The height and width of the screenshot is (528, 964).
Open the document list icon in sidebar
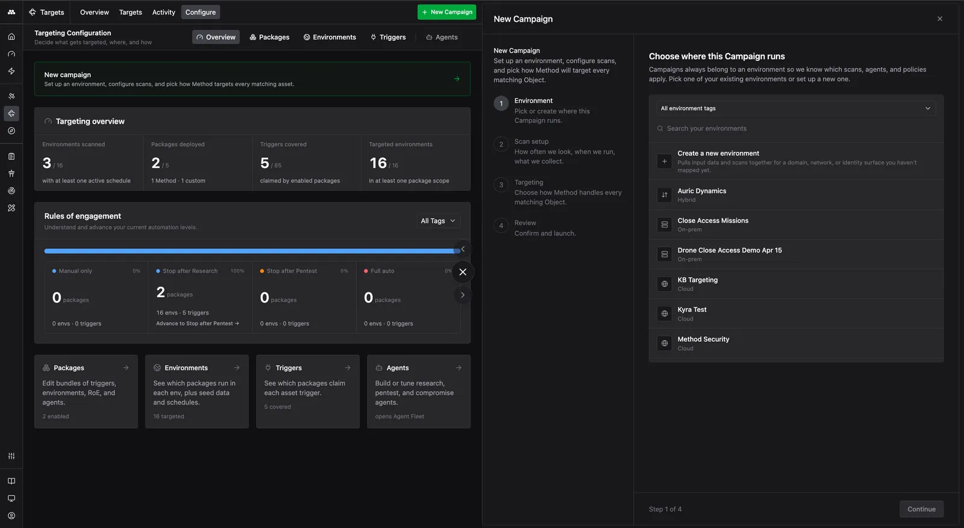tap(11, 156)
